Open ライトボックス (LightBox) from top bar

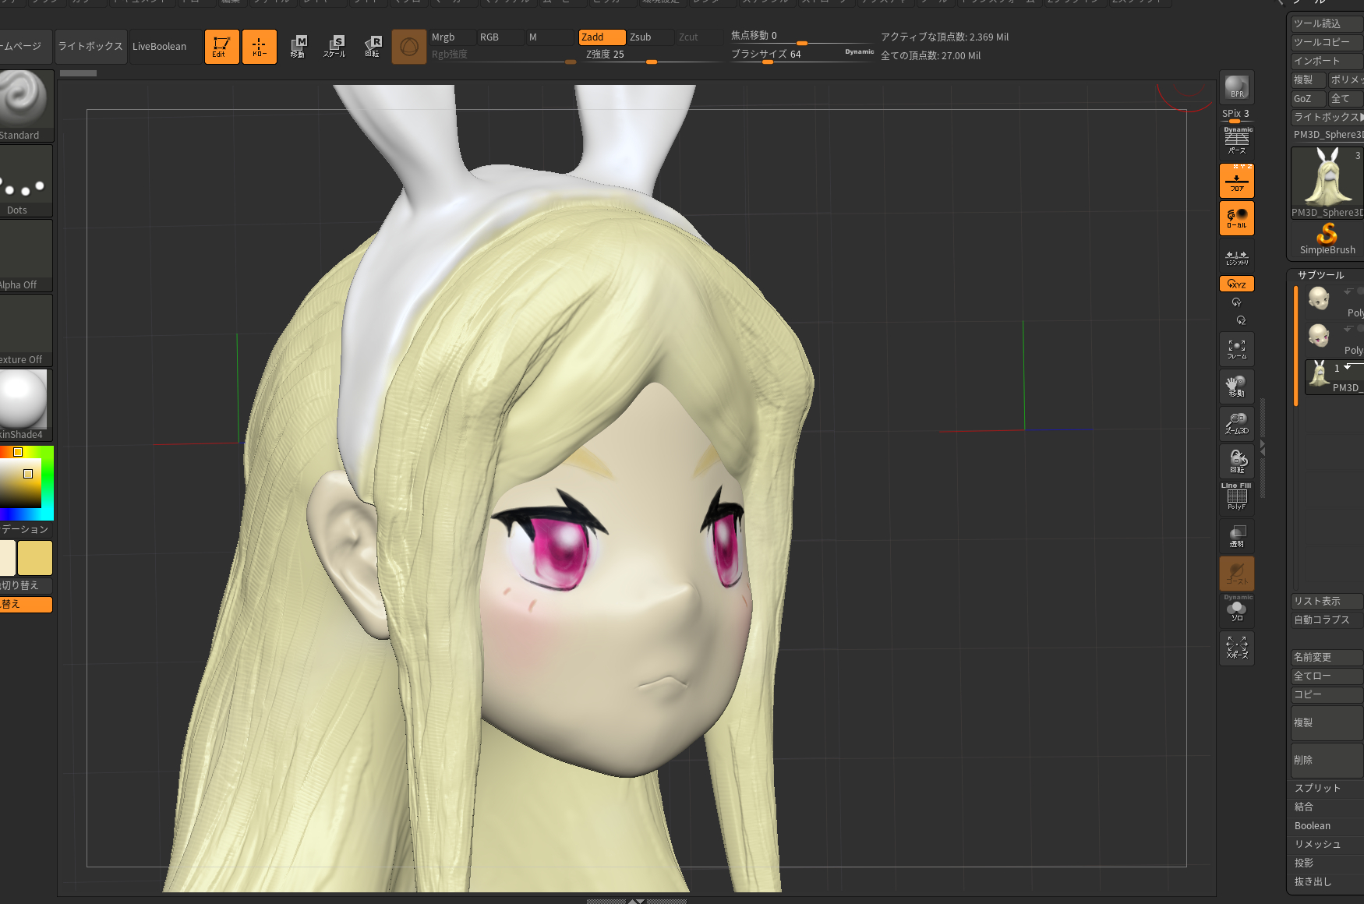click(90, 46)
